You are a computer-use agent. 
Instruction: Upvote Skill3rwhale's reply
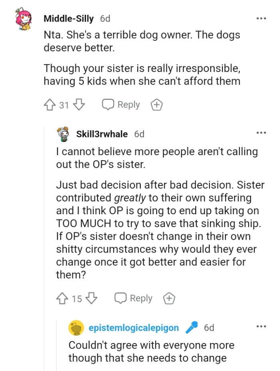click(x=62, y=298)
